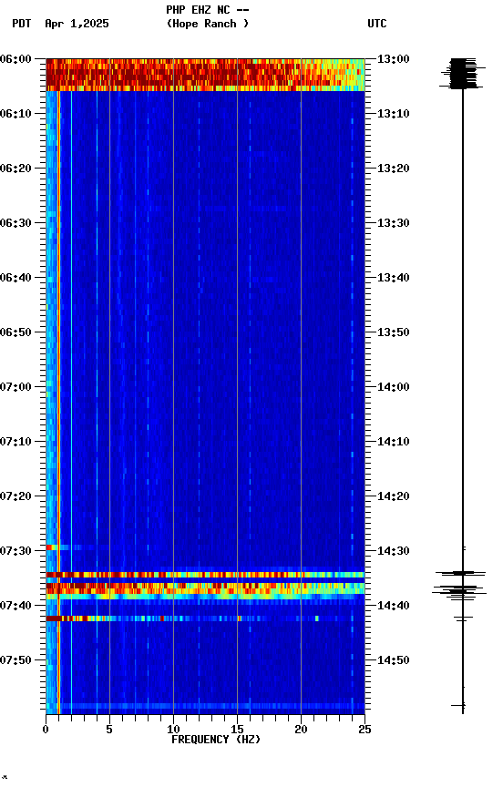
Task: Click the '07:30' PDT time label
Action: point(15,552)
